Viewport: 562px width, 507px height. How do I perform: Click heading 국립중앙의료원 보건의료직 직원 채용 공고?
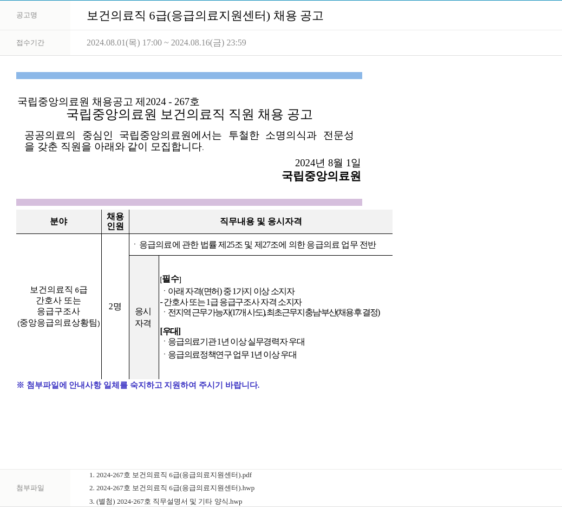point(189,114)
